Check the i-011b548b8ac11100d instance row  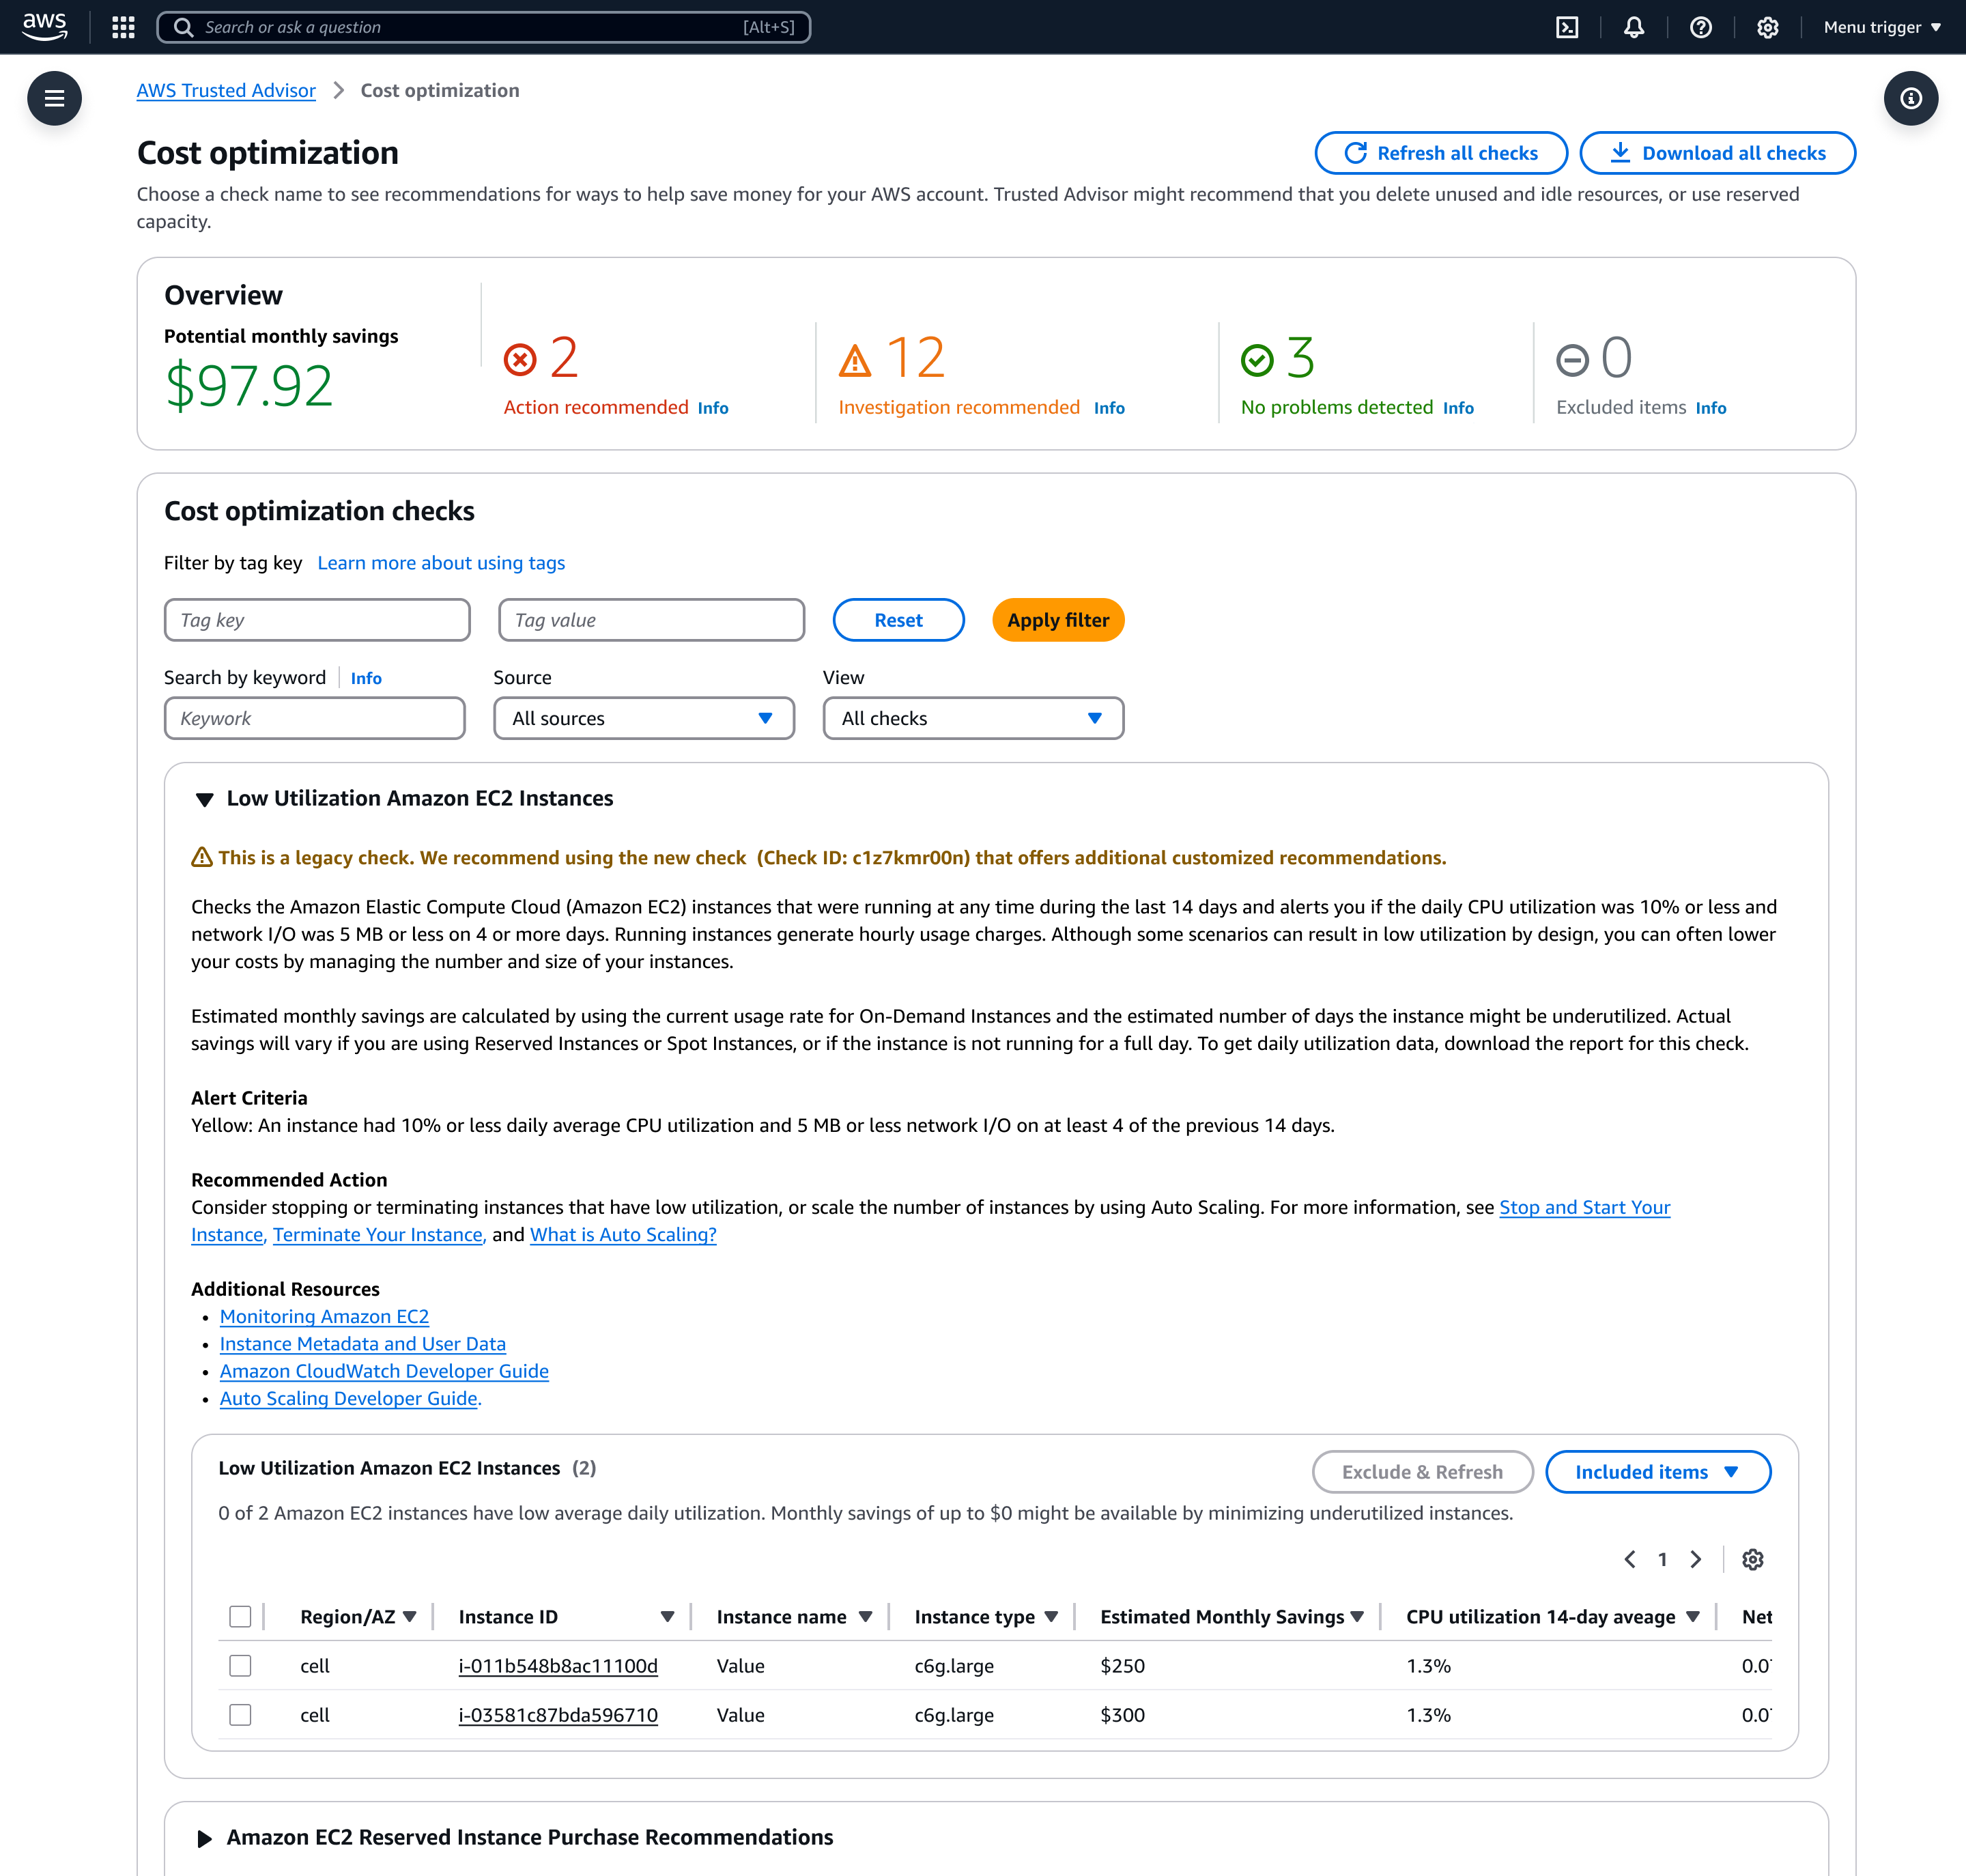(240, 1665)
